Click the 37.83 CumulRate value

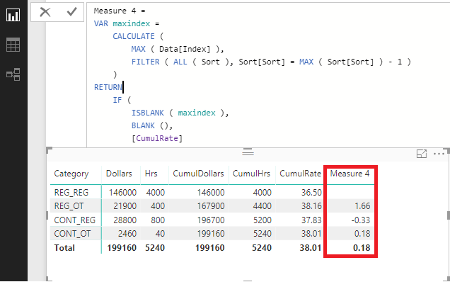(311, 220)
